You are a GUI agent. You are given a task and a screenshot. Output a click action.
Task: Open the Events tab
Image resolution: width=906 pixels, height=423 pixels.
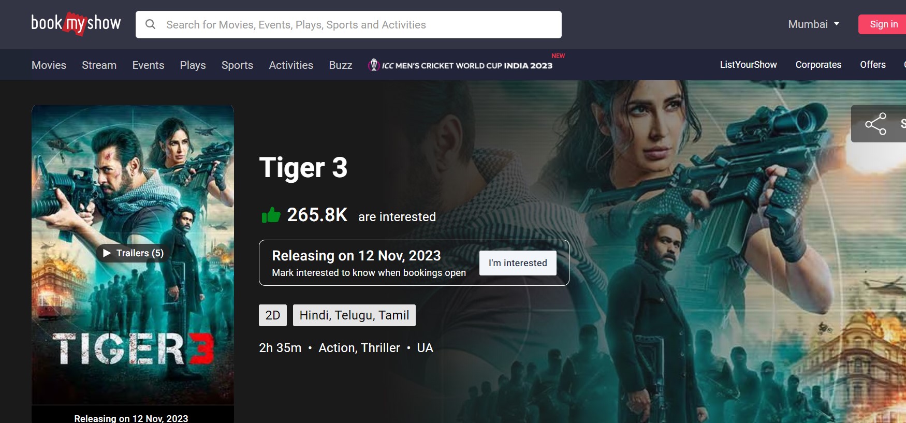(x=148, y=65)
